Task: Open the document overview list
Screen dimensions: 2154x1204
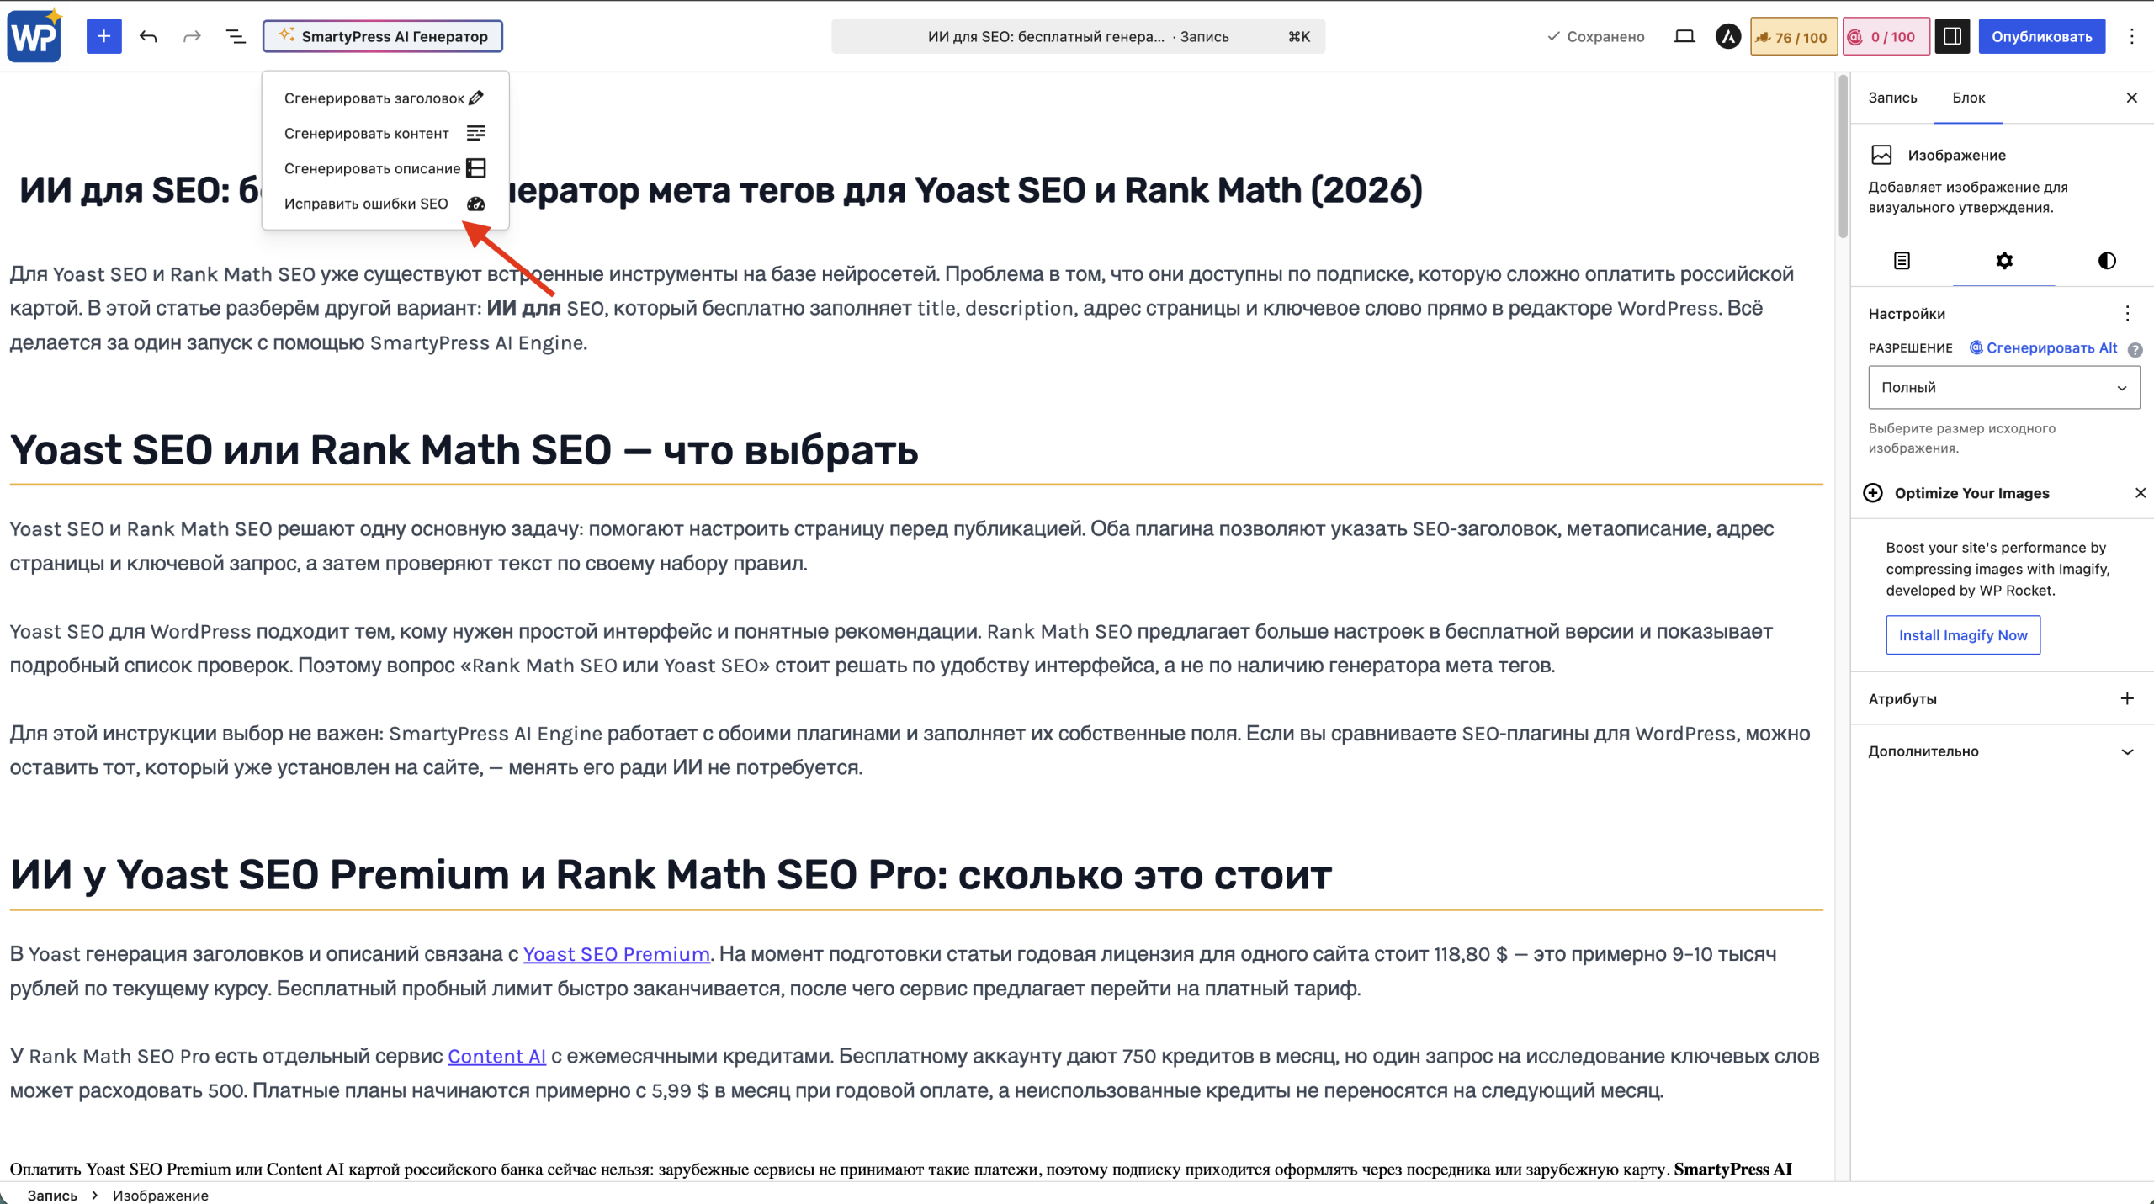Action: pos(236,36)
